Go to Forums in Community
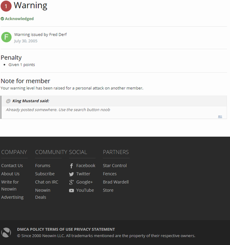Viewport: 230px width, 245px height. click(x=43, y=166)
